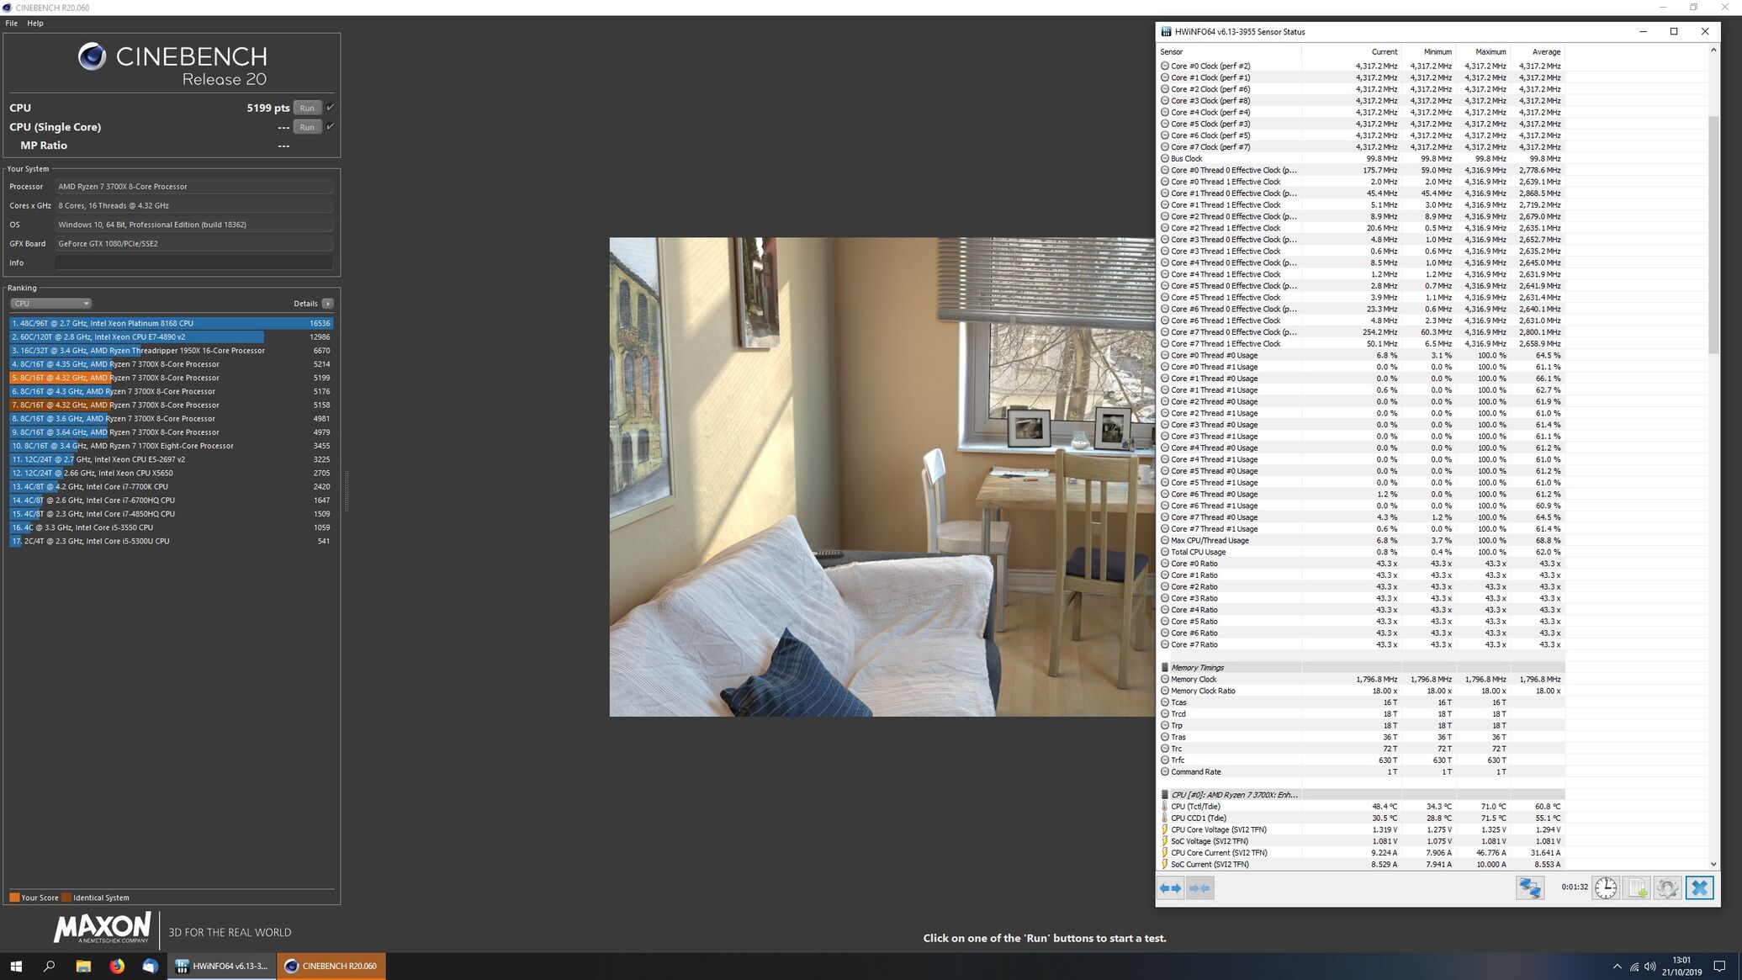Select Max CPU/Thread Usage row
This screenshot has width=1742, height=980.
pyautogui.click(x=1361, y=541)
